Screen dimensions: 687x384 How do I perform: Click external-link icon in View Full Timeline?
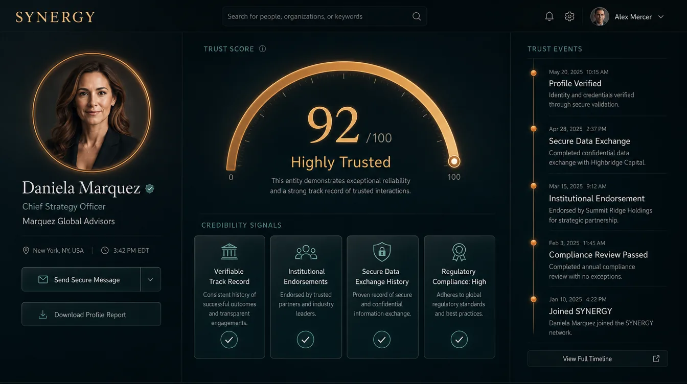coord(656,358)
